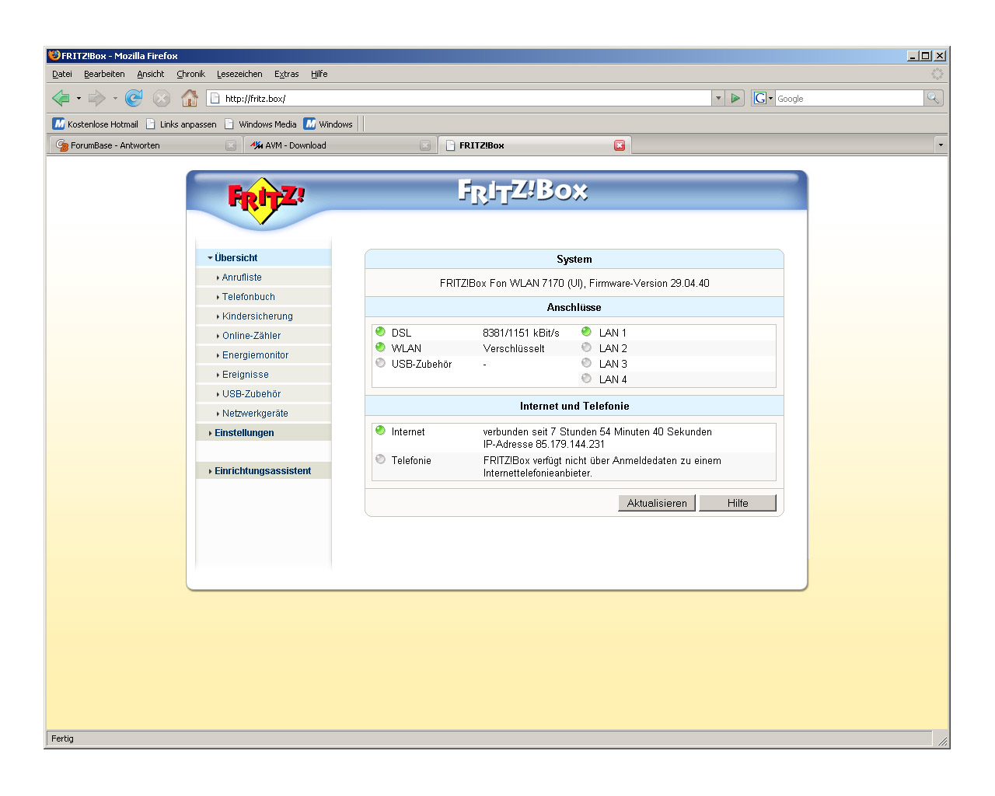Image resolution: width=995 pixels, height=796 pixels.
Task: Click the green Go arrow next to address bar
Action: [735, 98]
